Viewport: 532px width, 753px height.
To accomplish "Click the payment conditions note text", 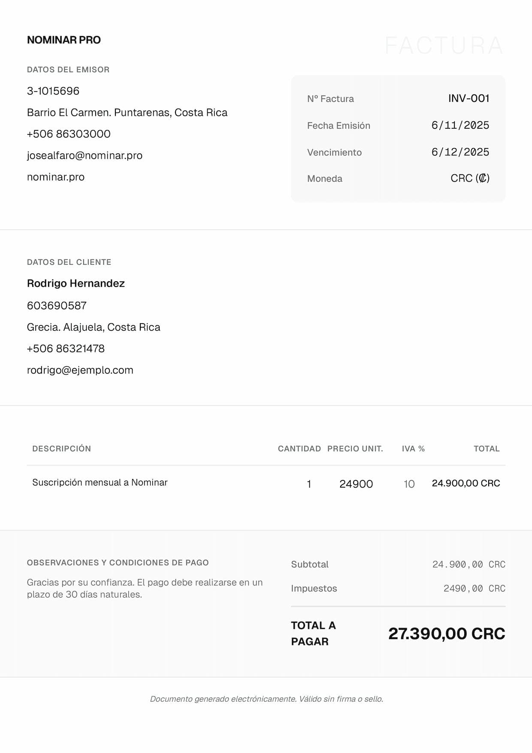I will tap(145, 589).
